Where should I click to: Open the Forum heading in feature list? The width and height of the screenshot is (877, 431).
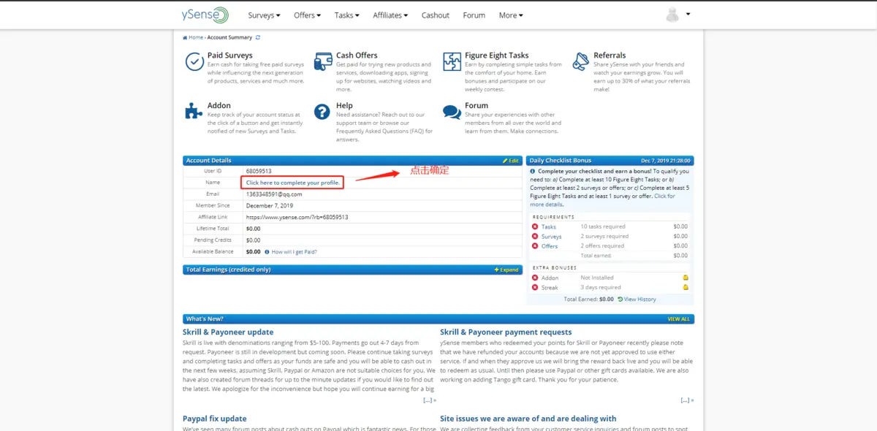(477, 106)
